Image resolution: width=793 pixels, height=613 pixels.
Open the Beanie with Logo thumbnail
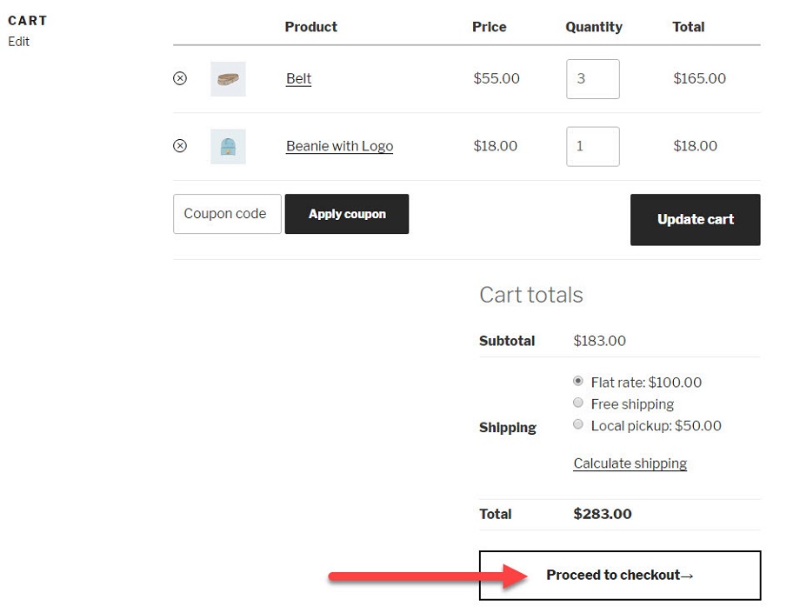228,146
